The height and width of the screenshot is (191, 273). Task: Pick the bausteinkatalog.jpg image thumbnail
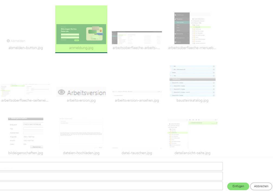pyautogui.click(x=192, y=81)
